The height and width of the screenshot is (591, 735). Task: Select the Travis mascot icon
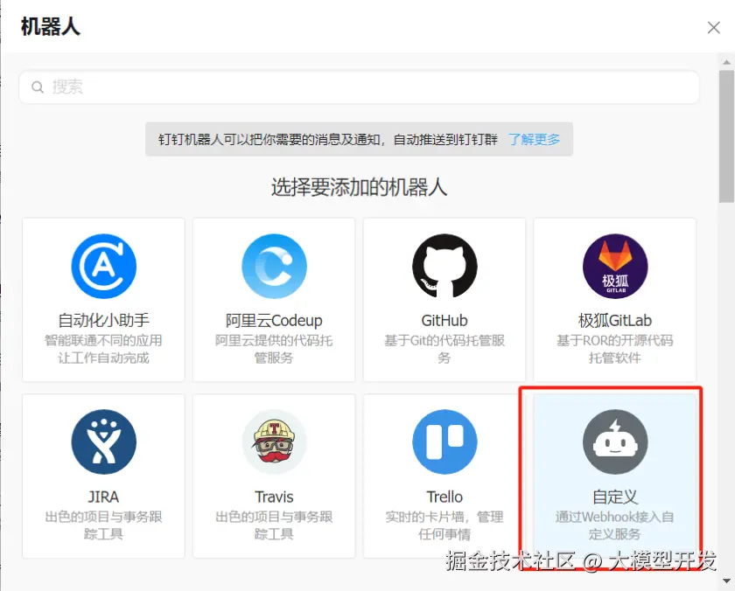pyautogui.click(x=274, y=442)
